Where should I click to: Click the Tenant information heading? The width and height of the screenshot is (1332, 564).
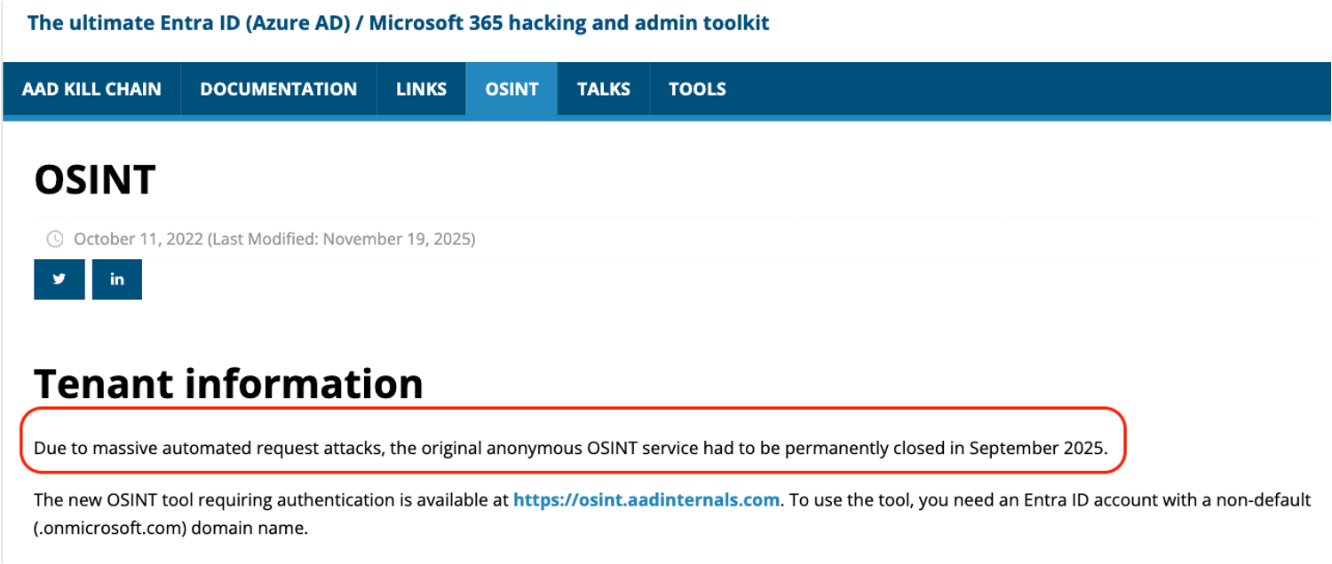pos(228,383)
